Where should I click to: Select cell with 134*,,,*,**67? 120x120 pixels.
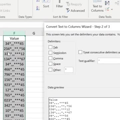pos(14,59)
